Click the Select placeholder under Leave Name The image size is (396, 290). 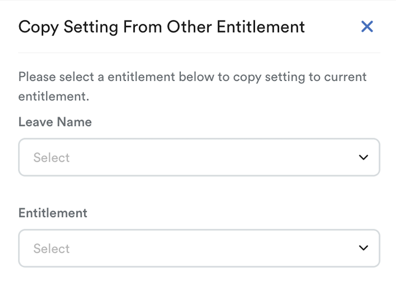[x=51, y=157]
